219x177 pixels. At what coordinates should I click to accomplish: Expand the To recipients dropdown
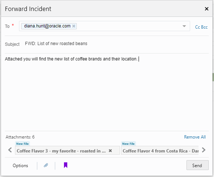pyautogui.click(x=184, y=26)
